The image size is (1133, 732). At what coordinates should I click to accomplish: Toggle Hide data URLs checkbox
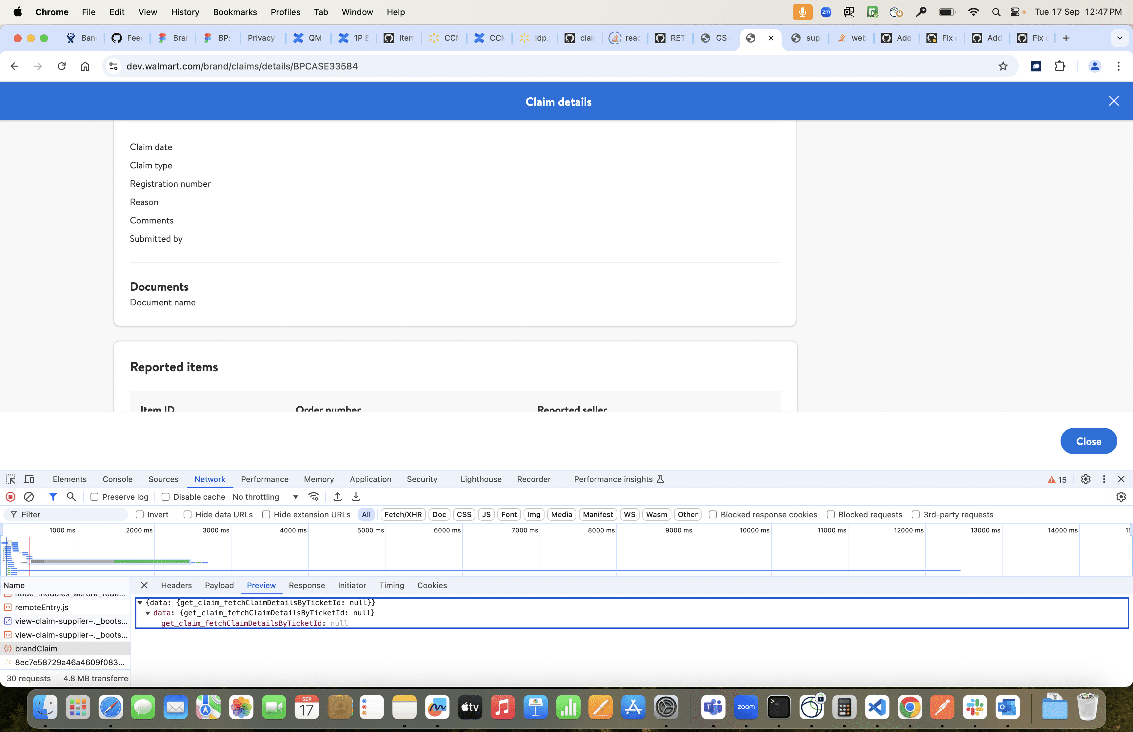coord(188,515)
